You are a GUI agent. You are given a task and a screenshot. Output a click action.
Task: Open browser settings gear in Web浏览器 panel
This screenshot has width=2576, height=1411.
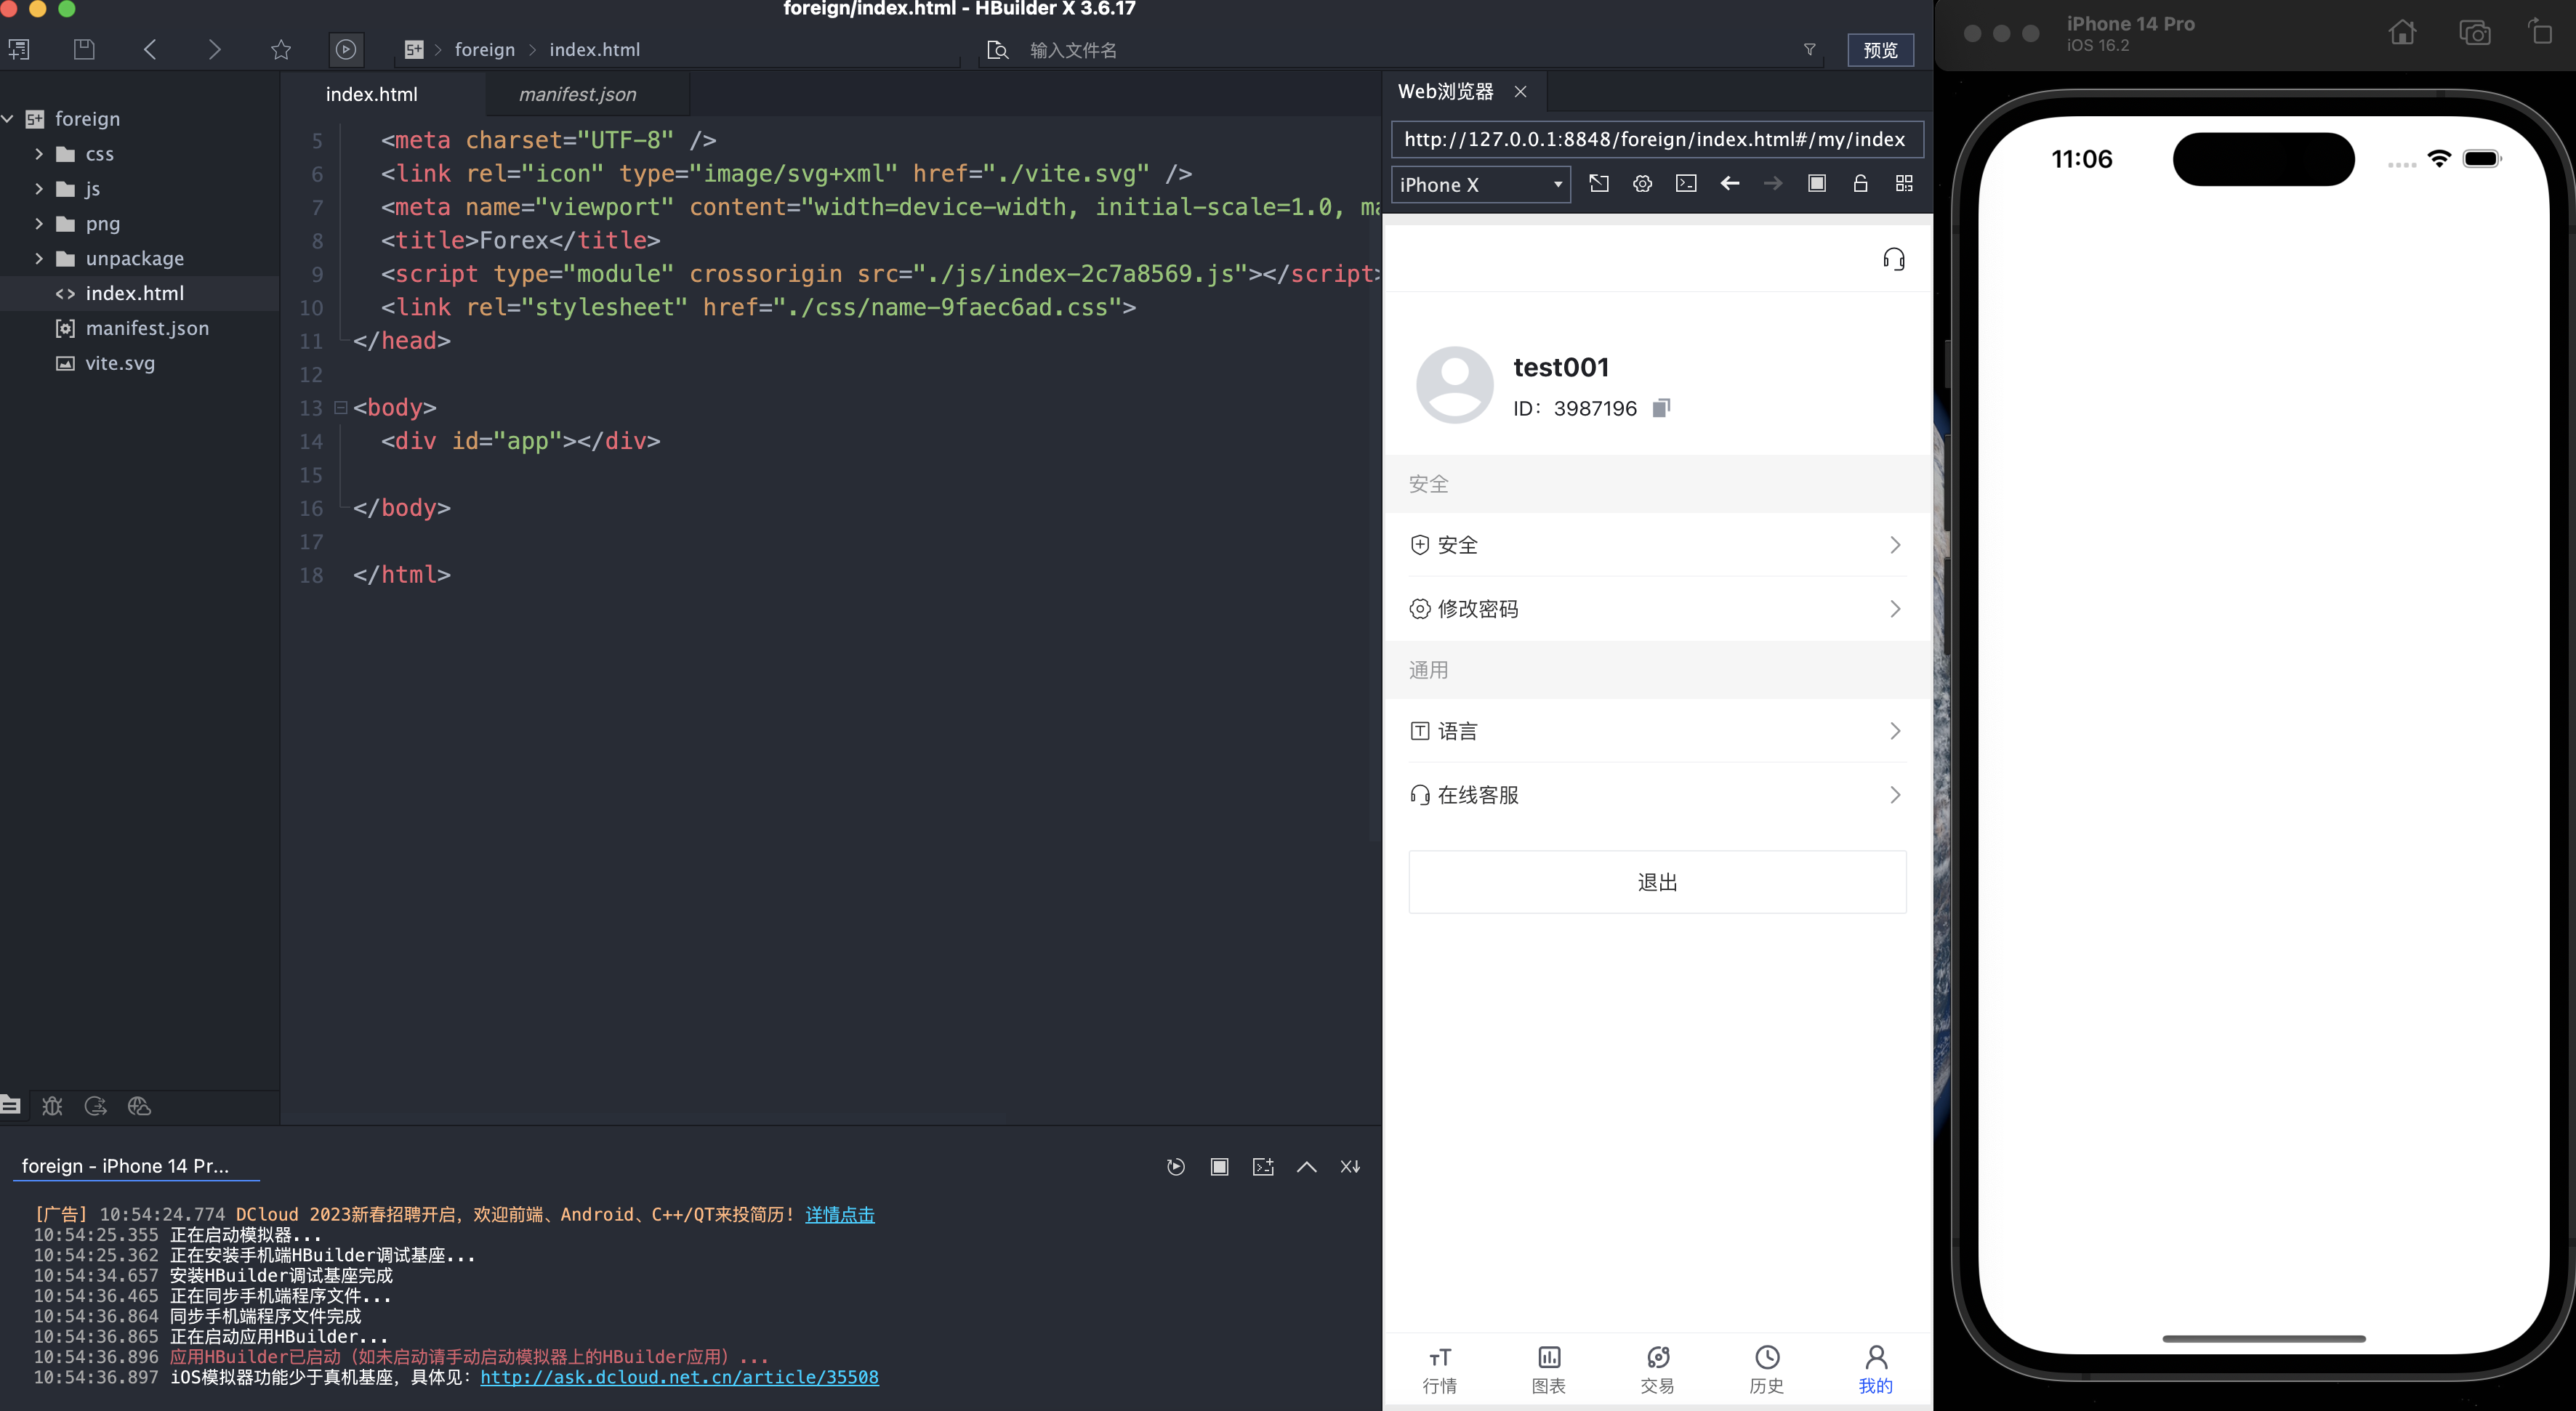point(1642,184)
